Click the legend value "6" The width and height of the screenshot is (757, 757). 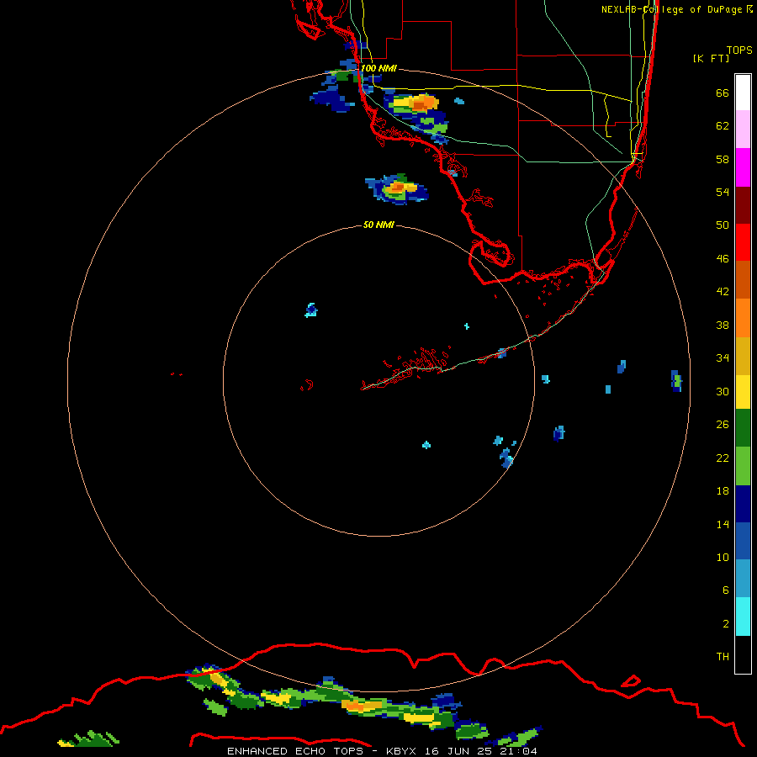tap(725, 590)
